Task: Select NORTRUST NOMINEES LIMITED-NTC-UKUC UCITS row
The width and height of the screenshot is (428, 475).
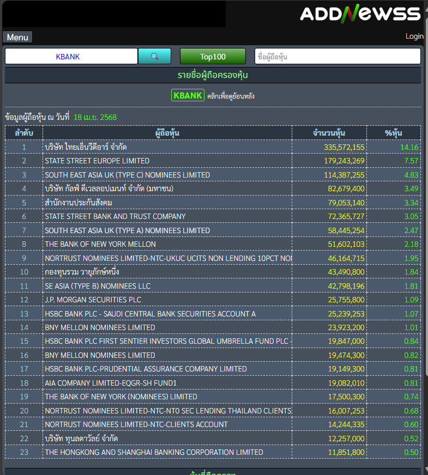Action: point(168,258)
